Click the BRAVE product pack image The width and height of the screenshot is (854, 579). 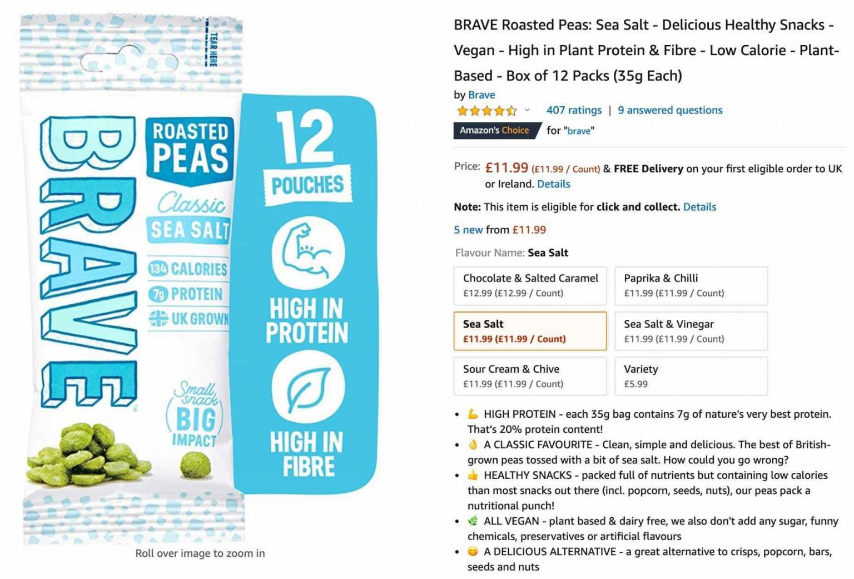pos(132,279)
